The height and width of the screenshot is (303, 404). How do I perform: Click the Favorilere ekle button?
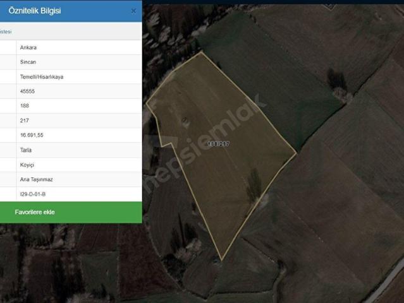(71, 212)
